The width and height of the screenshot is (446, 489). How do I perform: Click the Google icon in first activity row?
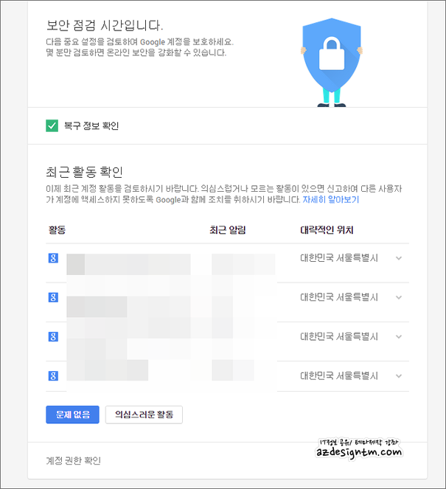click(53, 258)
